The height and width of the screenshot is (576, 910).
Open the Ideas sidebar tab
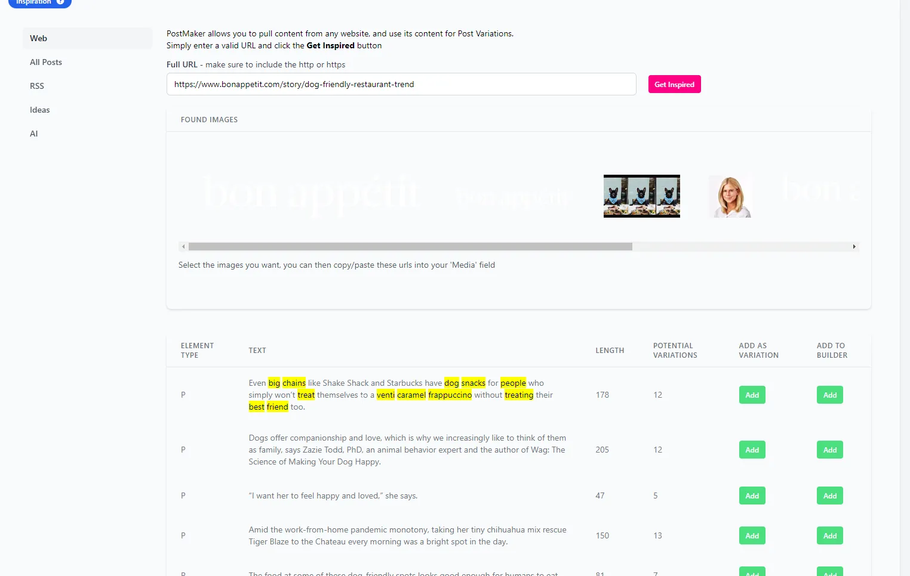(87, 110)
